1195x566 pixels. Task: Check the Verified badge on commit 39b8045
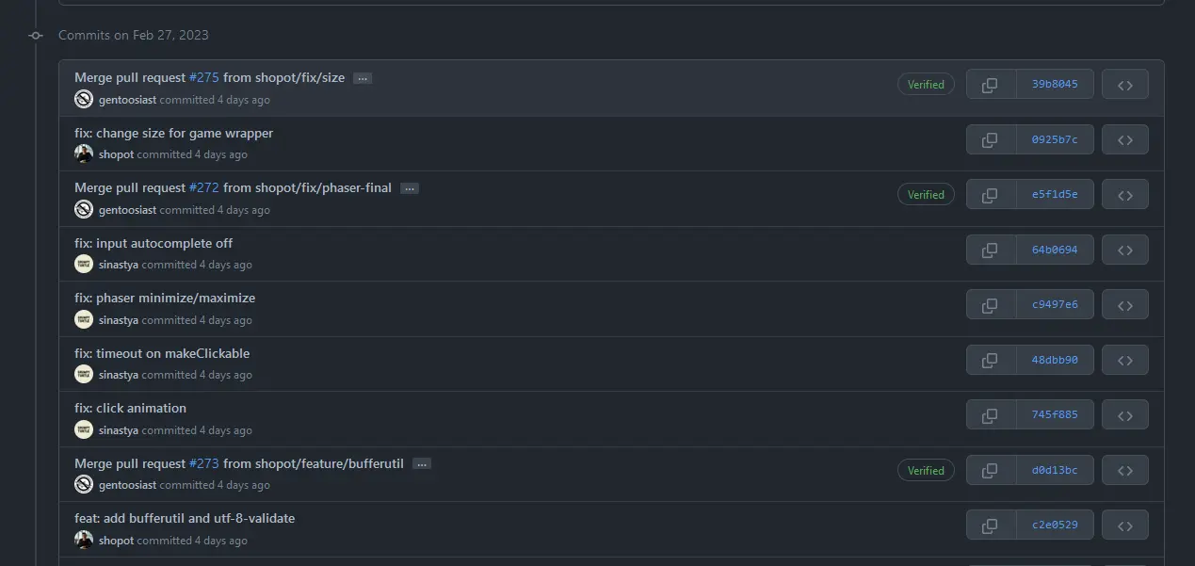click(926, 84)
